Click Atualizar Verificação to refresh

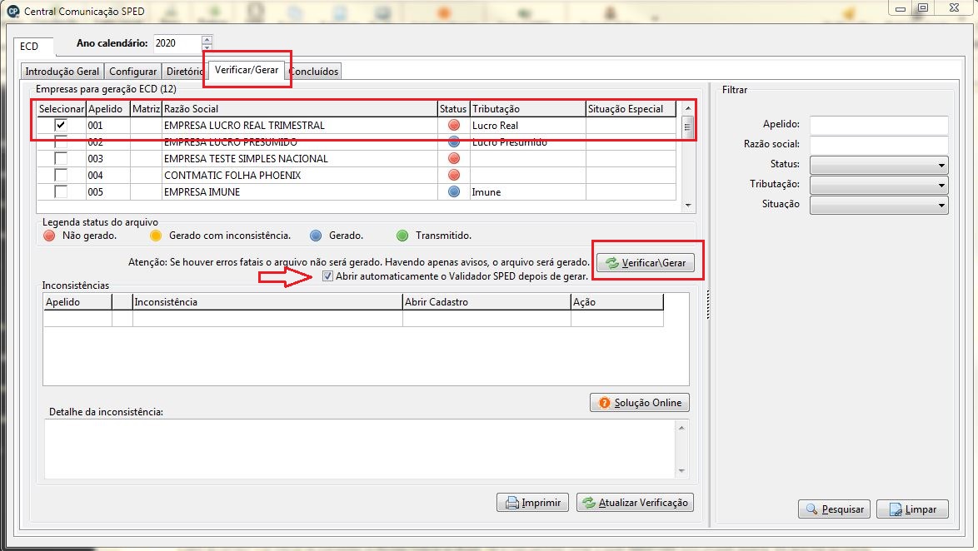pyautogui.click(x=635, y=503)
